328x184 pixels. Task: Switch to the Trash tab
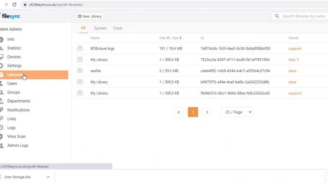117,28
